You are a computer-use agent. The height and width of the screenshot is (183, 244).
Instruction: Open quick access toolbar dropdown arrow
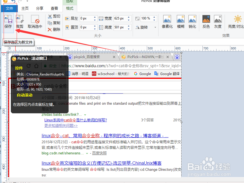point(27,1)
